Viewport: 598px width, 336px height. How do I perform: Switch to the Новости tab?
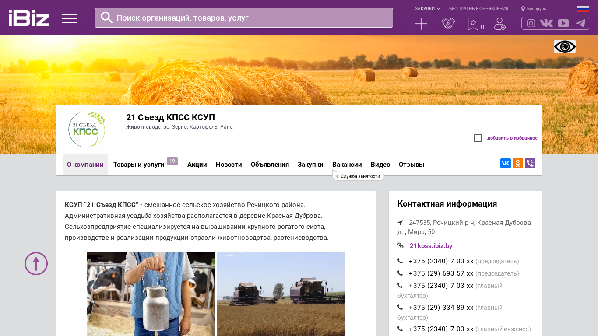pyautogui.click(x=229, y=164)
